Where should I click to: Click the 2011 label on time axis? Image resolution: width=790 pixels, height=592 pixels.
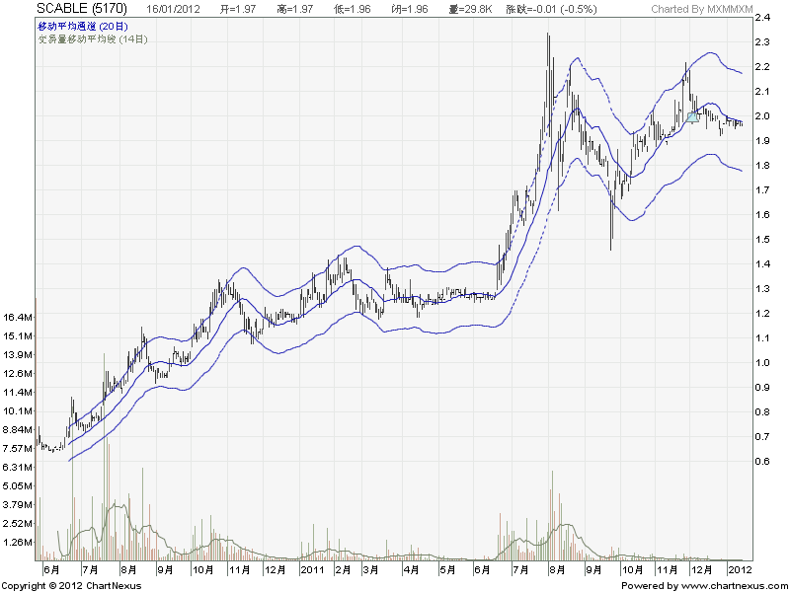(x=313, y=569)
